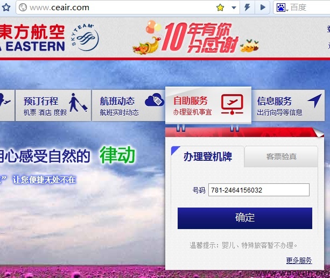330x278 pixels.
Task: Open the 10年有你 anniversary banner
Action: (196, 38)
